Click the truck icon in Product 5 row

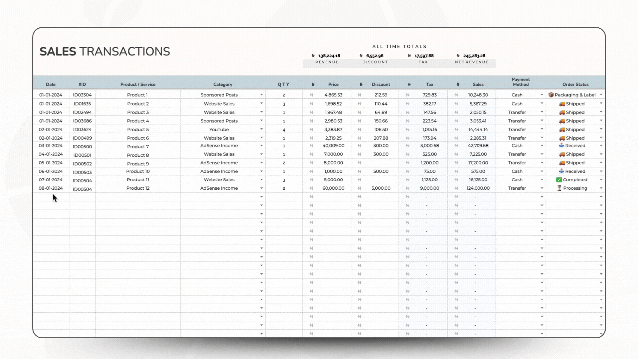click(x=562, y=130)
